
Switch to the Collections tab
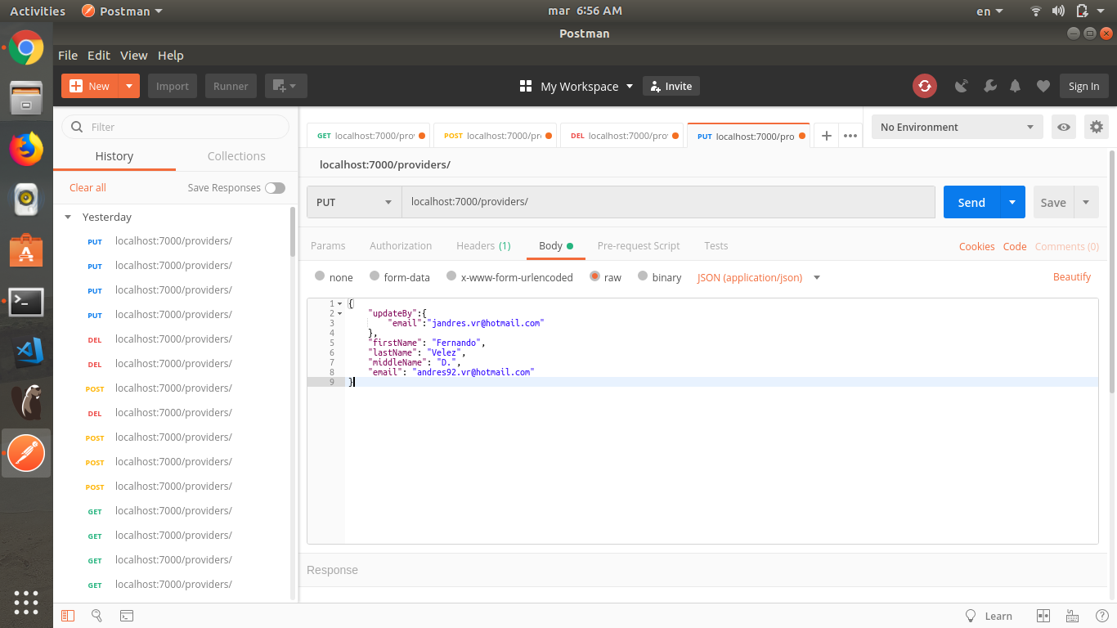[236, 155]
